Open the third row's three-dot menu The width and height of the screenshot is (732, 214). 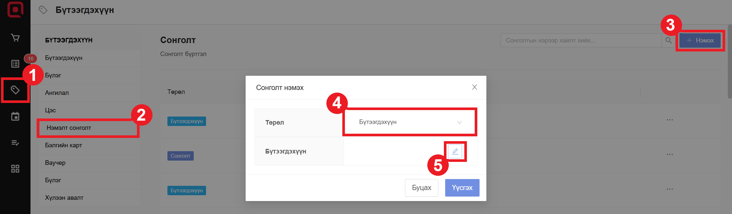click(669, 189)
